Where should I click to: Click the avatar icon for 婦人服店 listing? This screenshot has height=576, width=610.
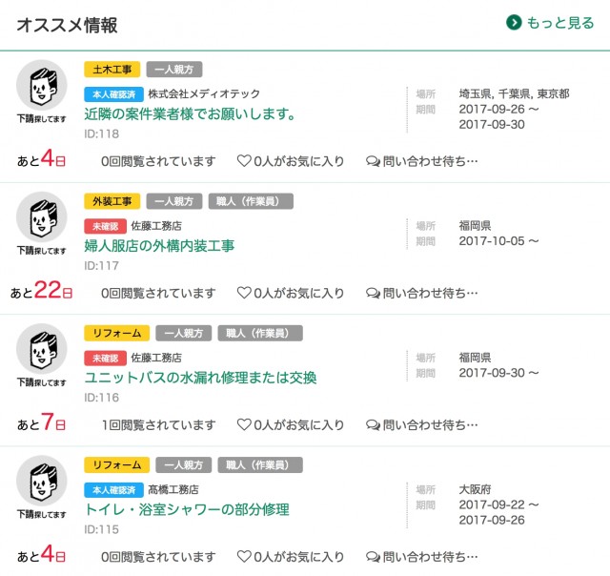coord(42,217)
